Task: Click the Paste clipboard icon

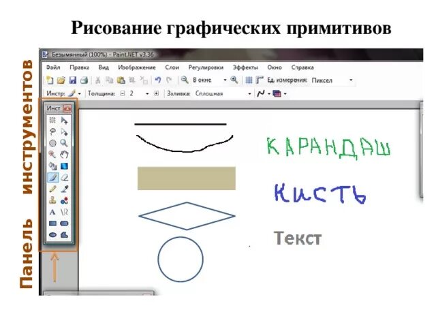Action: pyautogui.click(x=121, y=80)
